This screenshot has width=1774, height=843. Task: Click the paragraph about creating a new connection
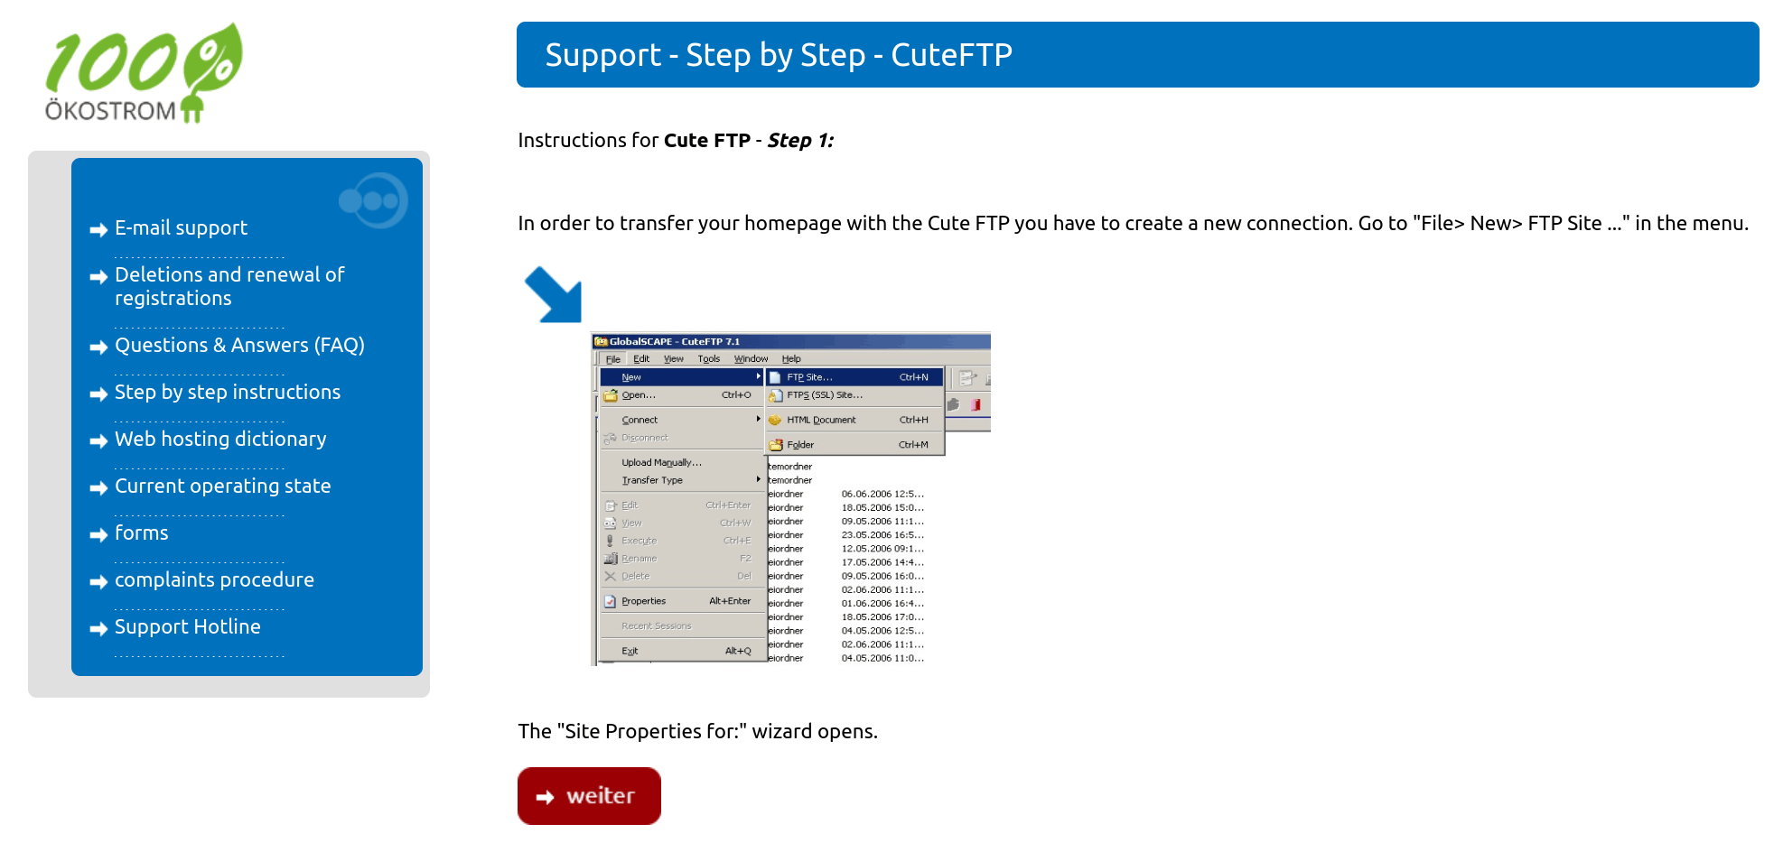(x=1133, y=224)
